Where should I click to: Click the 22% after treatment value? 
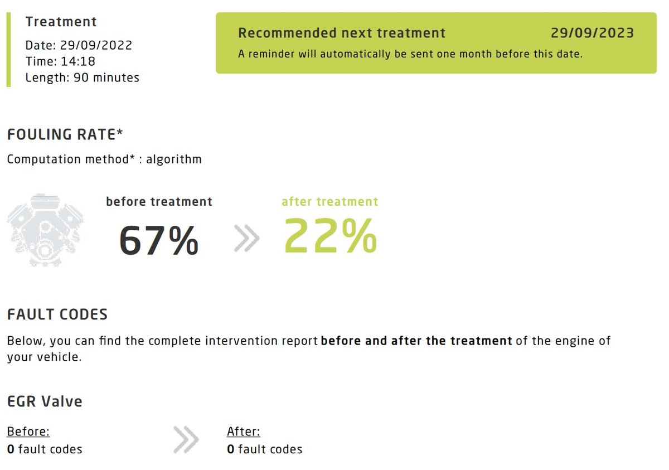click(331, 236)
